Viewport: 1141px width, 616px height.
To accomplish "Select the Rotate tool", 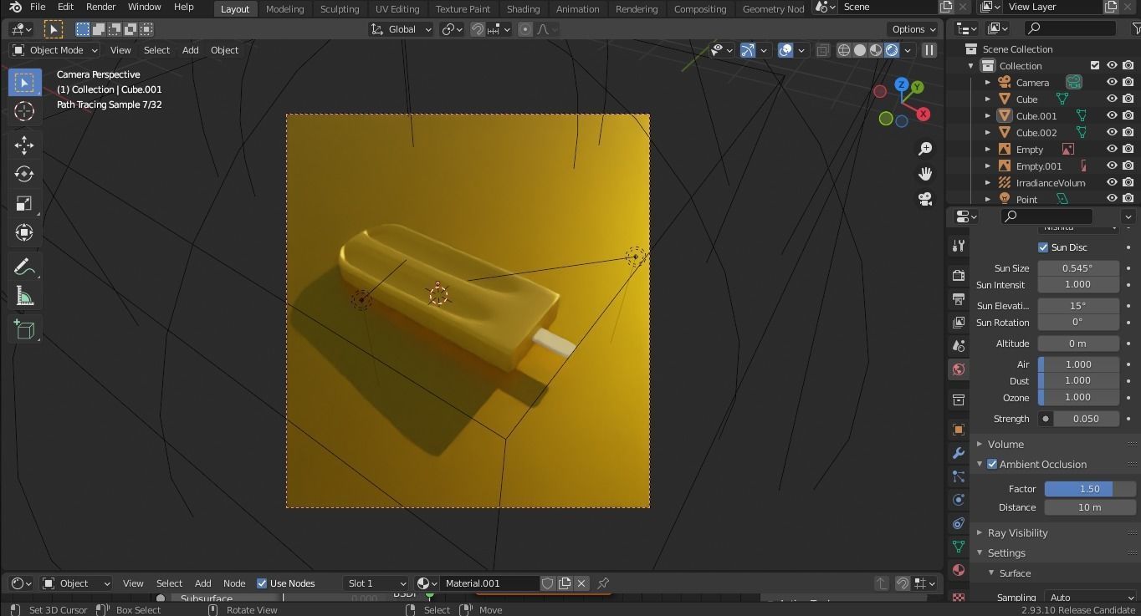I will point(24,174).
